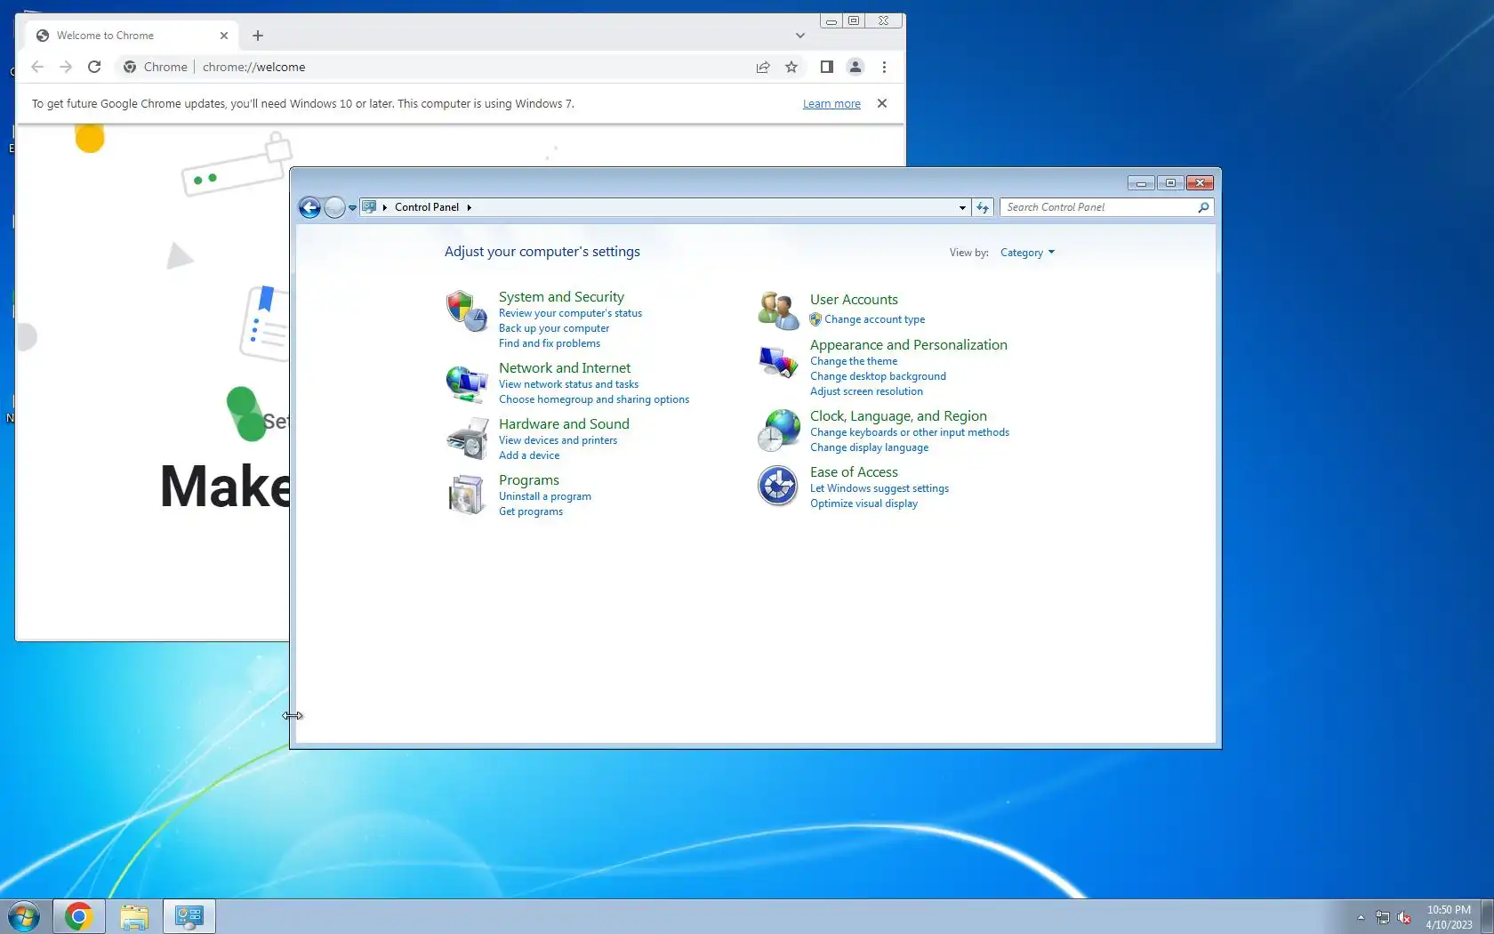
Task: Click Change display language
Action: (x=869, y=447)
